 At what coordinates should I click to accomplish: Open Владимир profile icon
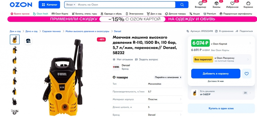(x=201, y=3)
